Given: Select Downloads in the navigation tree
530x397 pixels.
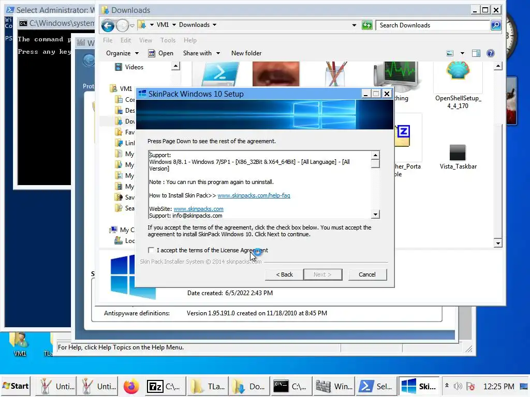Looking at the screenshot, I should 125,121.
